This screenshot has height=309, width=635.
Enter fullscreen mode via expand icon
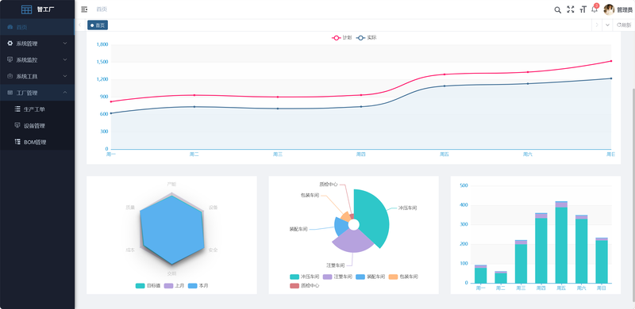(x=570, y=10)
